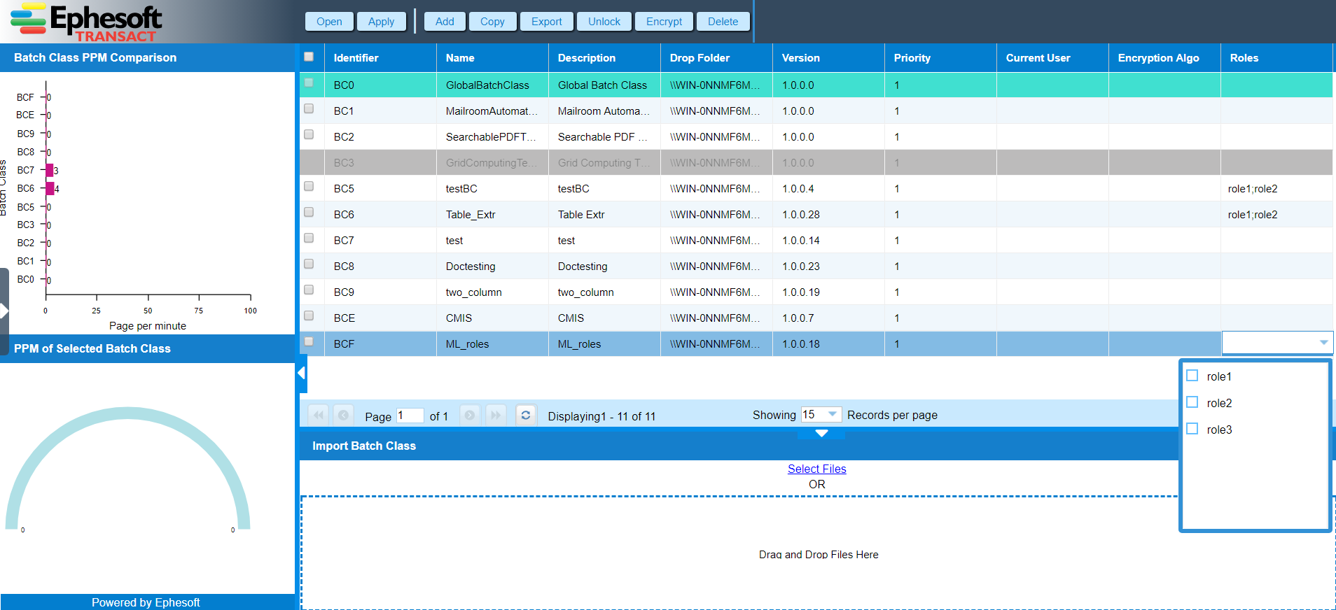Open the records per page dropdown
1336x610 pixels.
pyautogui.click(x=833, y=414)
